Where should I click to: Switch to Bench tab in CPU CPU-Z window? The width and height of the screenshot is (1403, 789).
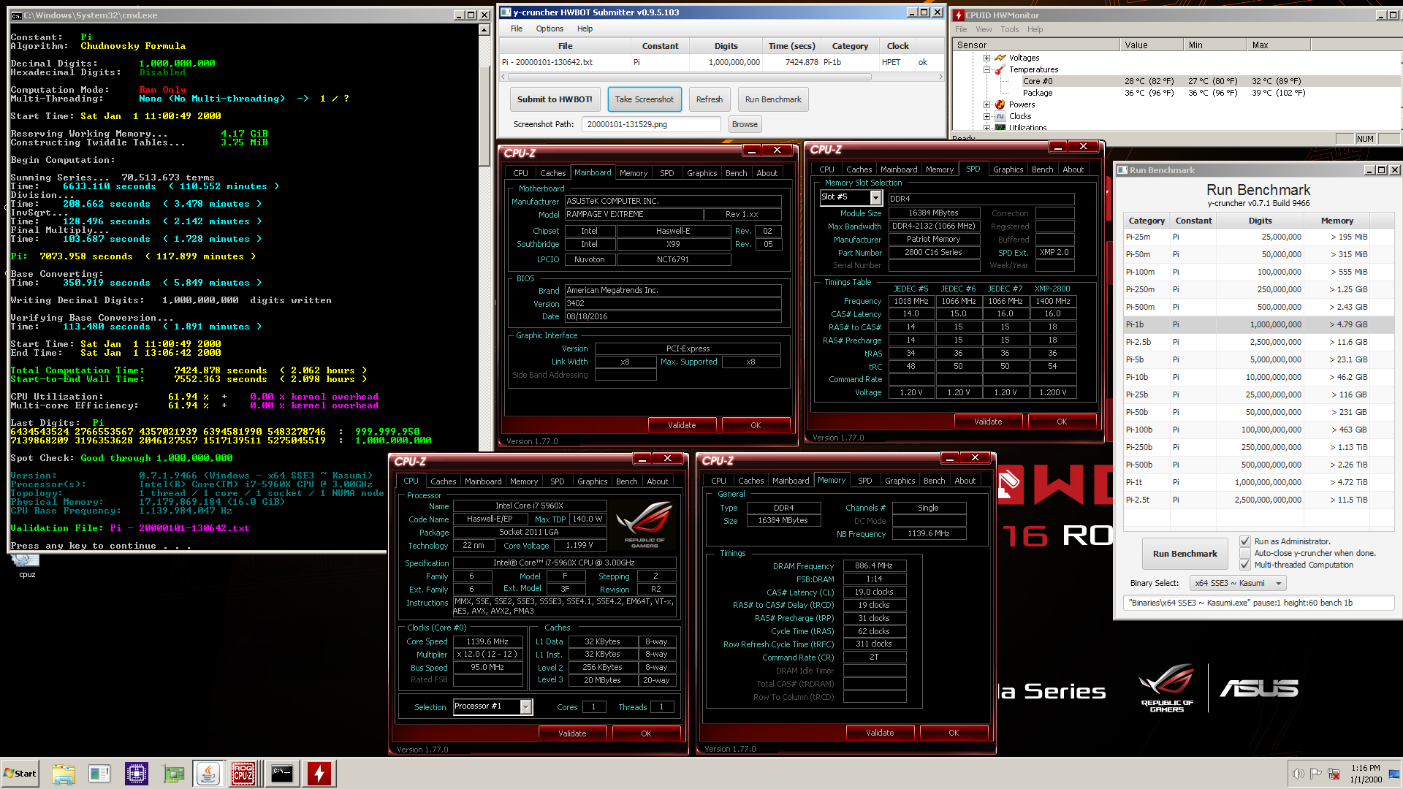(626, 481)
